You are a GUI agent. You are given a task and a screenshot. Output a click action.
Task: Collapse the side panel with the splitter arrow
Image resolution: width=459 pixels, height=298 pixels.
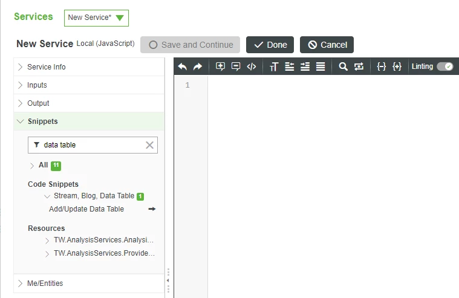pos(168,280)
